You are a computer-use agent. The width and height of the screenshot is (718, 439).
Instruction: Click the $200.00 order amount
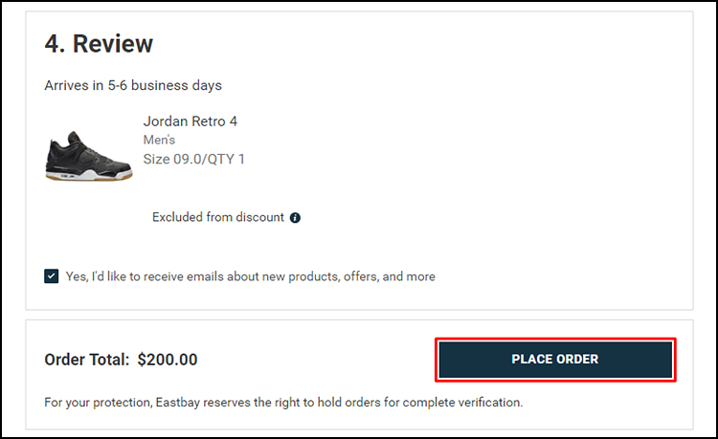168,360
